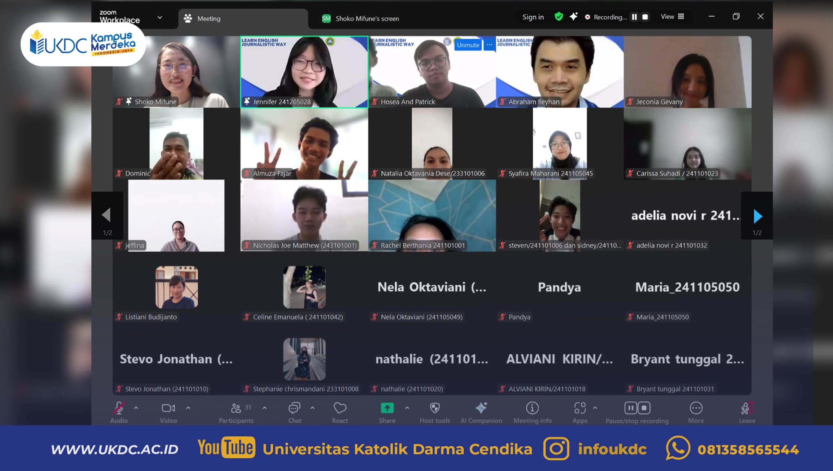Click the Sign in link

pyautogui.click(x=533, y=17)
